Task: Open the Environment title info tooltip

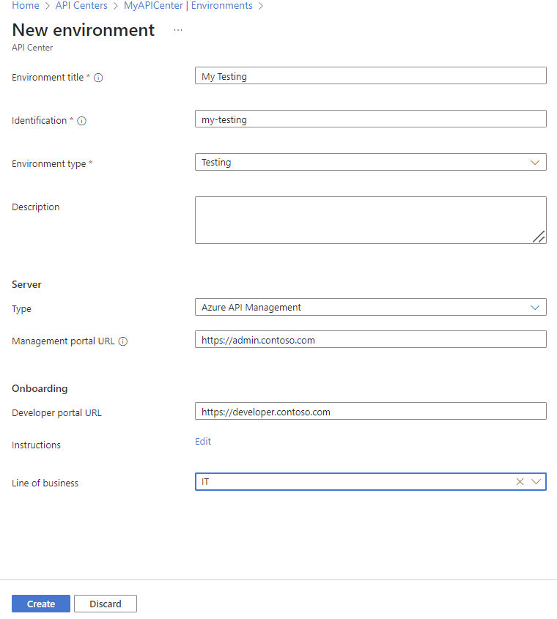Action: 99,77
